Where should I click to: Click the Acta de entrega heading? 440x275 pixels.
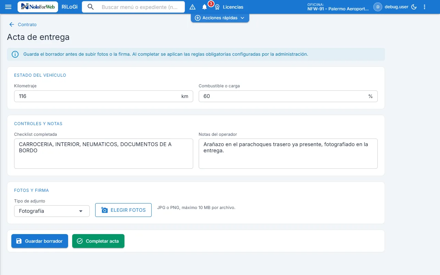coord(38,37)
